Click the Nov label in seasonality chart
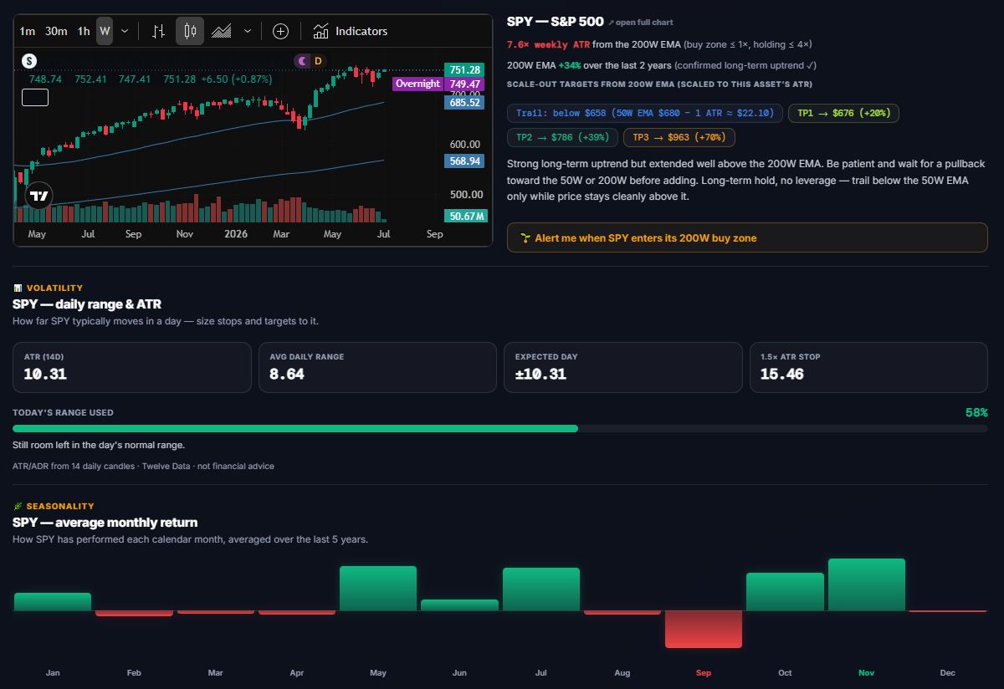Image resolution: width=1004 pixels, height=689 pixels. point(867,673)
